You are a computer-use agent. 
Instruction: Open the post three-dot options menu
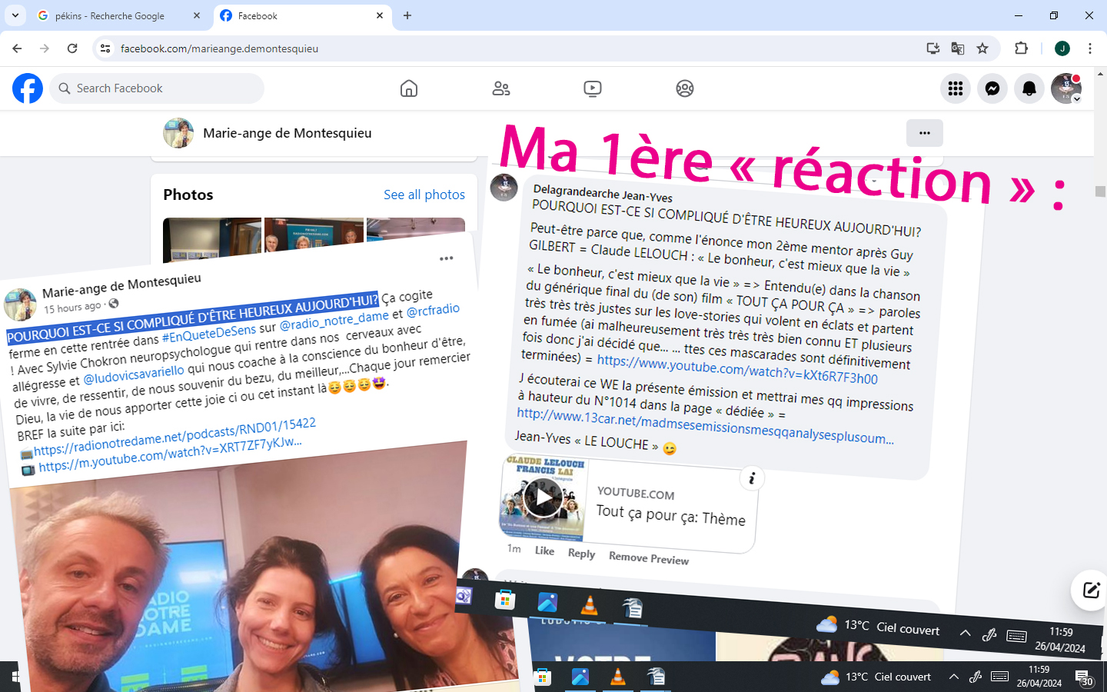click(x=446, y=258)
